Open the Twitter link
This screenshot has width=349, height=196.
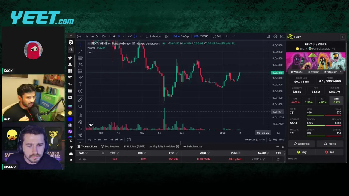coord(313,72)
